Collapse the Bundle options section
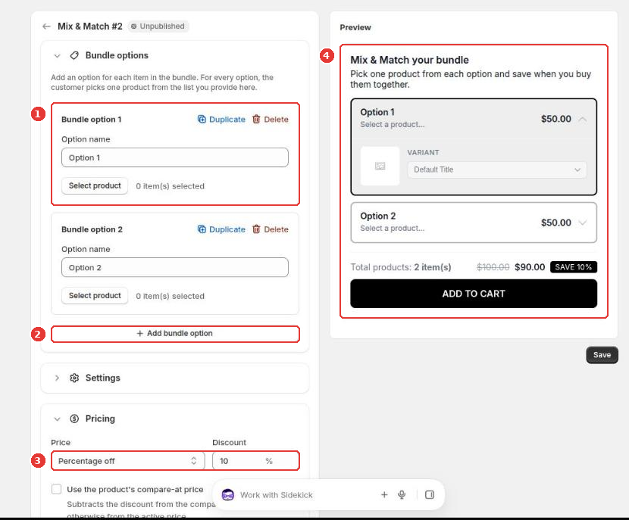Image resolution: width=629 pixels, height=520 pixels. 57,56
